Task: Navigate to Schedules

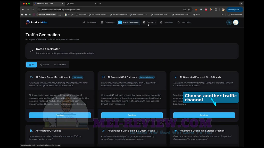Action: coord(167,22)
